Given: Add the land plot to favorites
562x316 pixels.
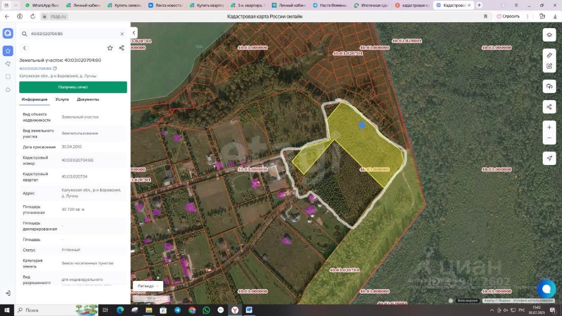Looking at the screenshot, I should click(x=110, y=48).
